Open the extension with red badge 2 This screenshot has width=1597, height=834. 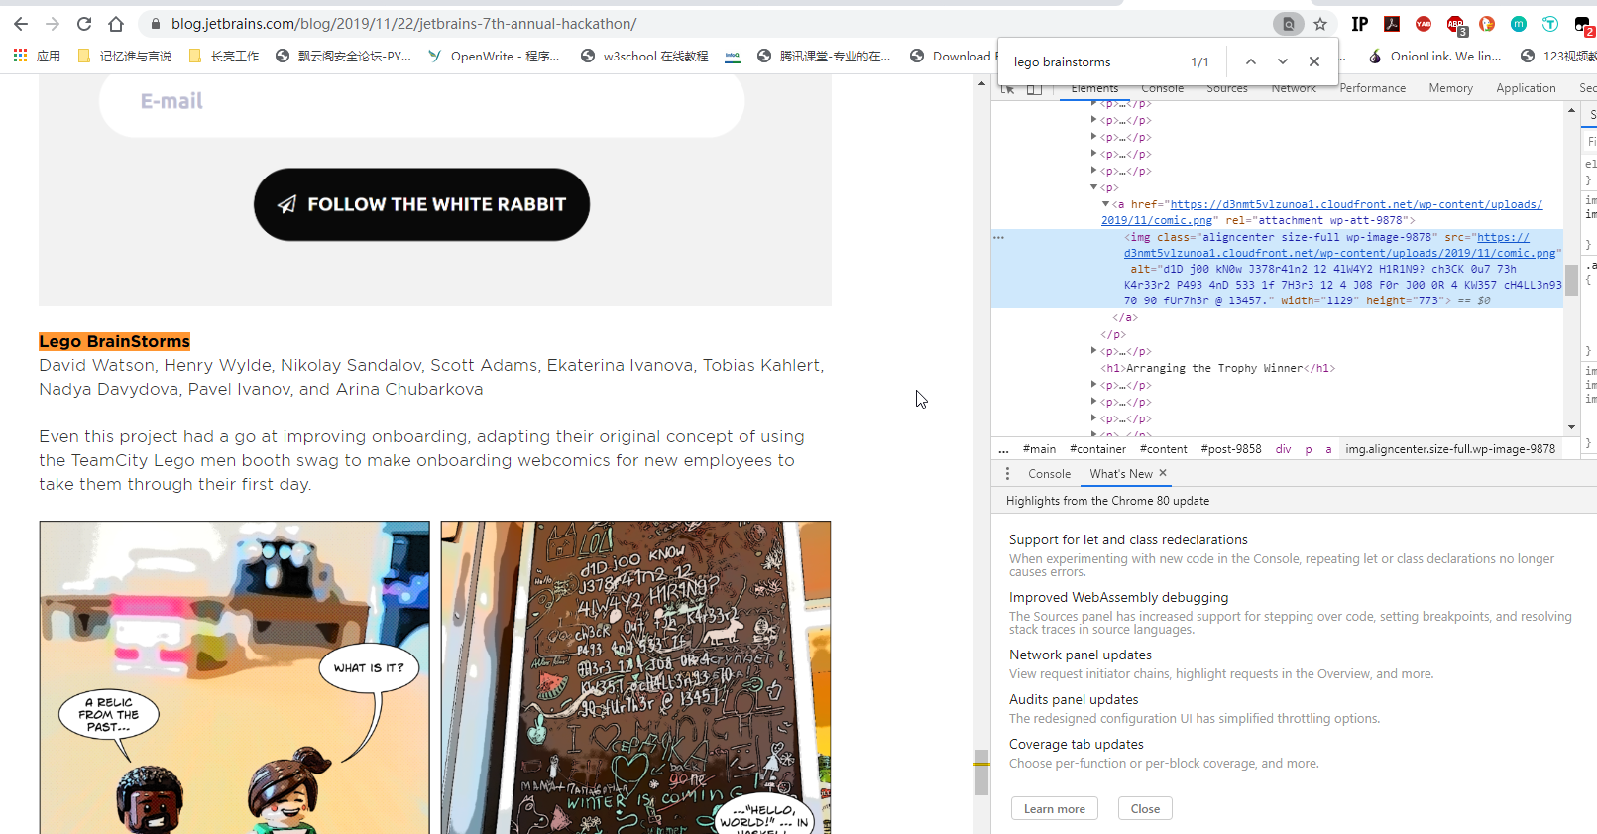point(1584,26)
